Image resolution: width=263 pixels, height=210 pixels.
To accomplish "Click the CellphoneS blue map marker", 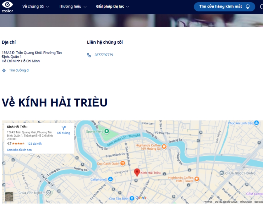I will coord(110,179).
